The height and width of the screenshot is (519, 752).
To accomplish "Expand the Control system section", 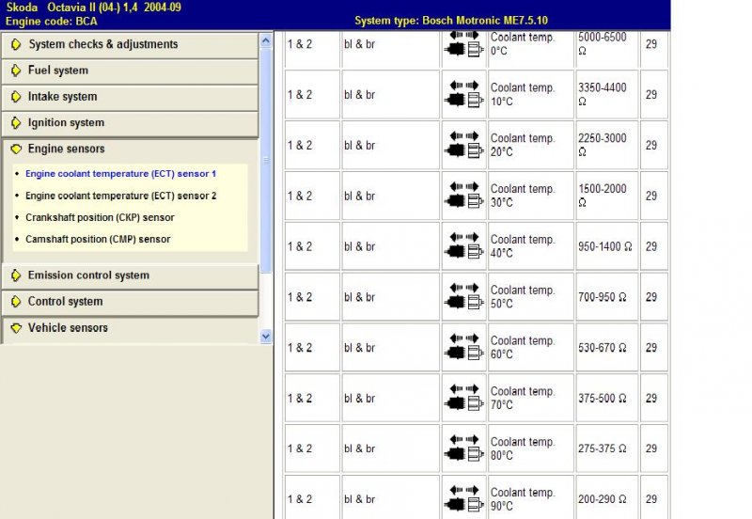I will [x=130, y=302].
